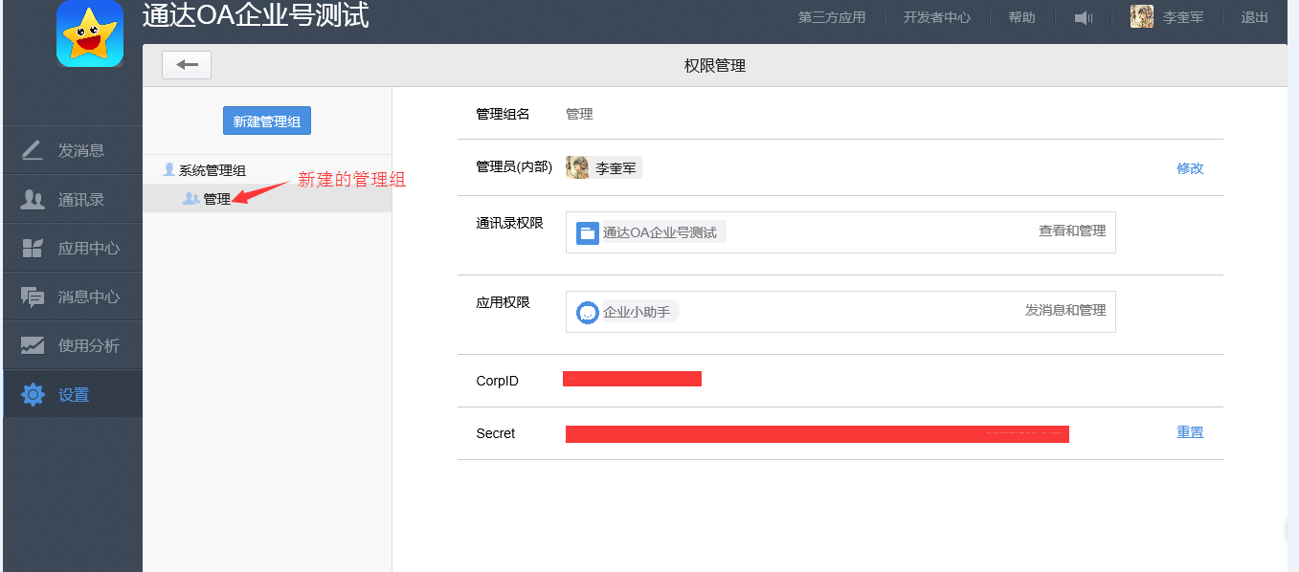Open 开发者中心 in the top bar
This screenshot has width=1299, height=572.
[x=936, y=17]
